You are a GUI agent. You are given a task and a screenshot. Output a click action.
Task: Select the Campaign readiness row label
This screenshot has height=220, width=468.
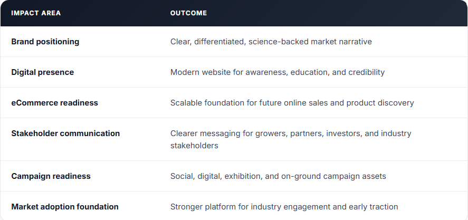[x=51, y=176]
